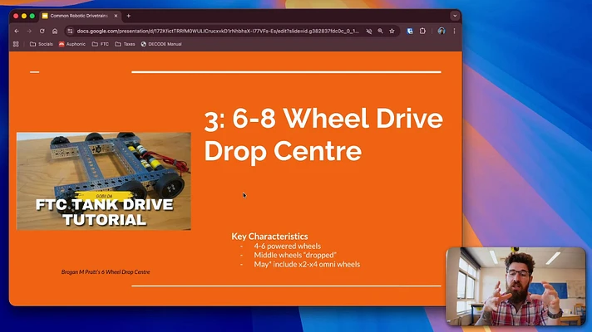
Task: Open a new tab with plus button
Action: (128, 16)
